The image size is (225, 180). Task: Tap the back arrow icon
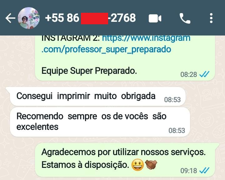pyautogui.click(x=10, y=18)
